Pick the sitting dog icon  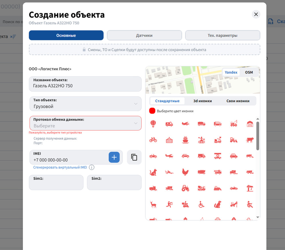pos(217,205)
